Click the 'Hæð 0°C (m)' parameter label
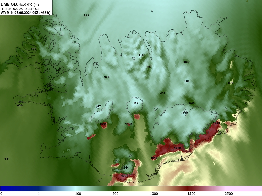 coord(29,5)
